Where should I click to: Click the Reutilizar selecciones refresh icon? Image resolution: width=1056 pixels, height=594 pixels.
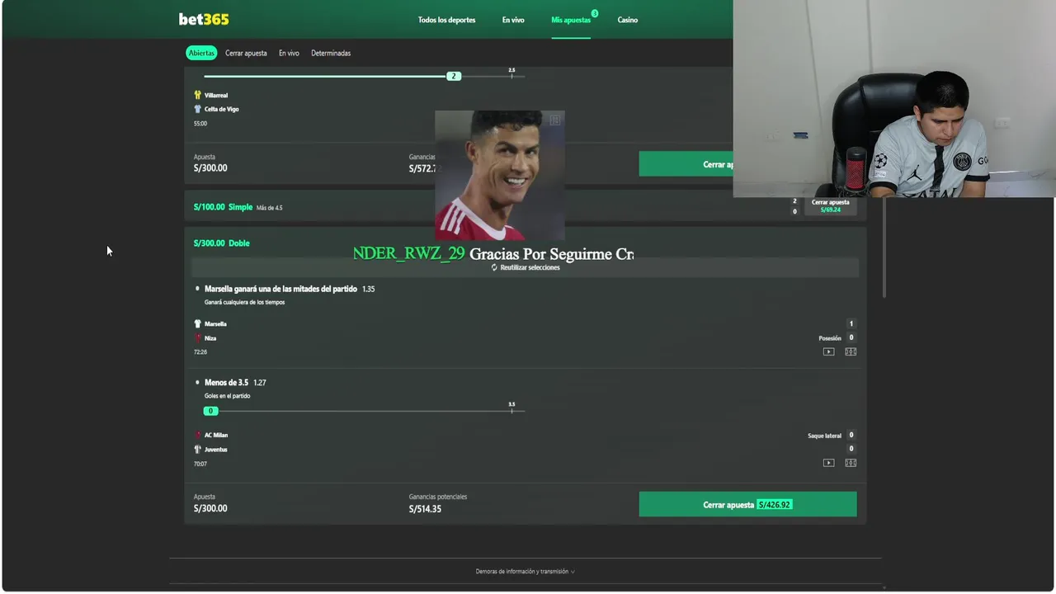pos(494,267)
